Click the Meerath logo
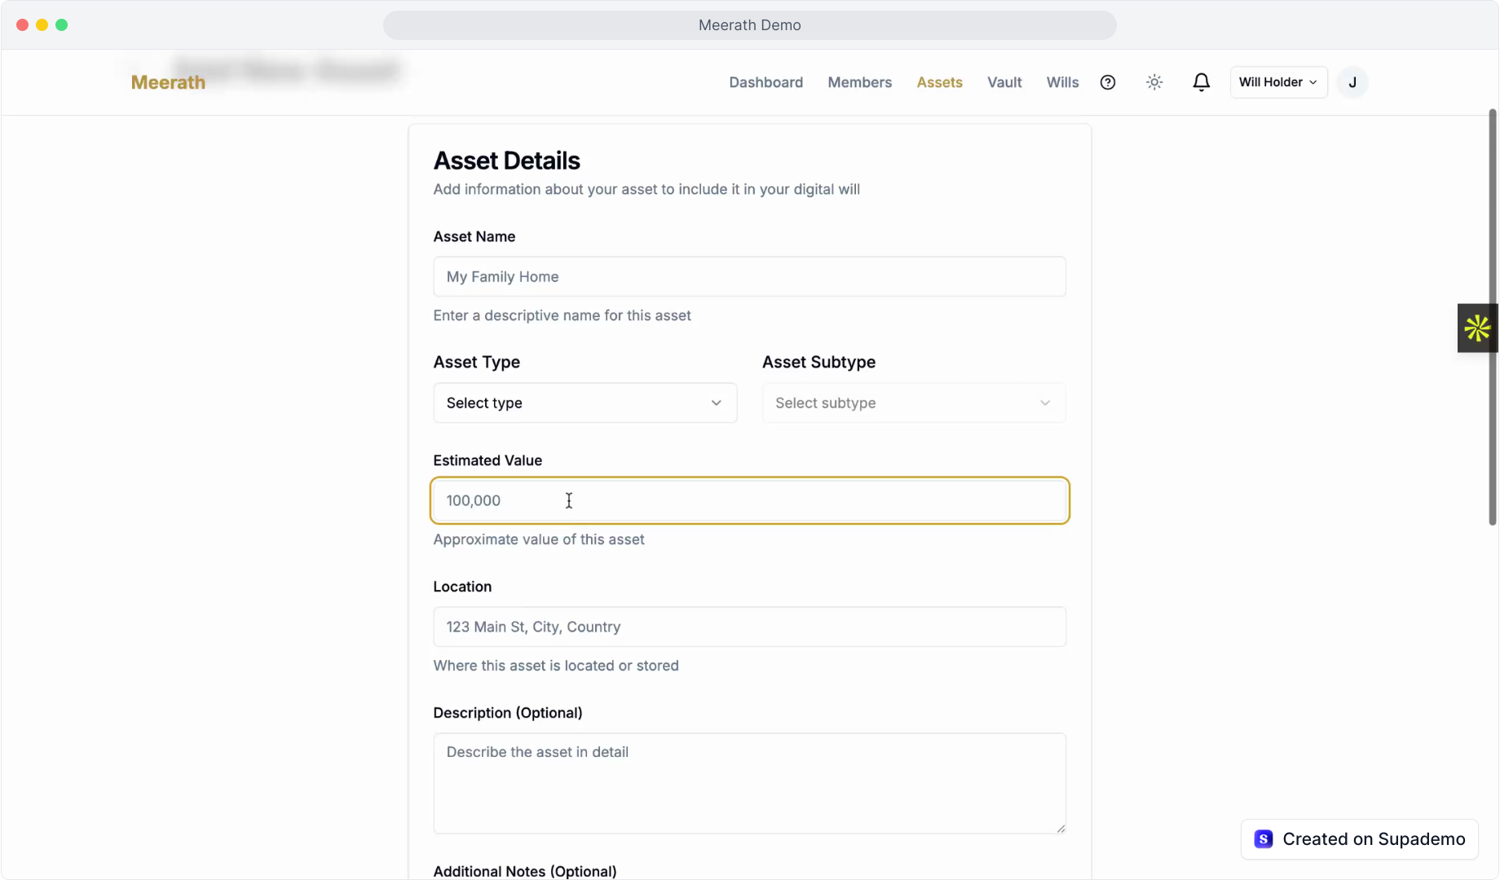The image size is (1500, 880). coord(168,82)
